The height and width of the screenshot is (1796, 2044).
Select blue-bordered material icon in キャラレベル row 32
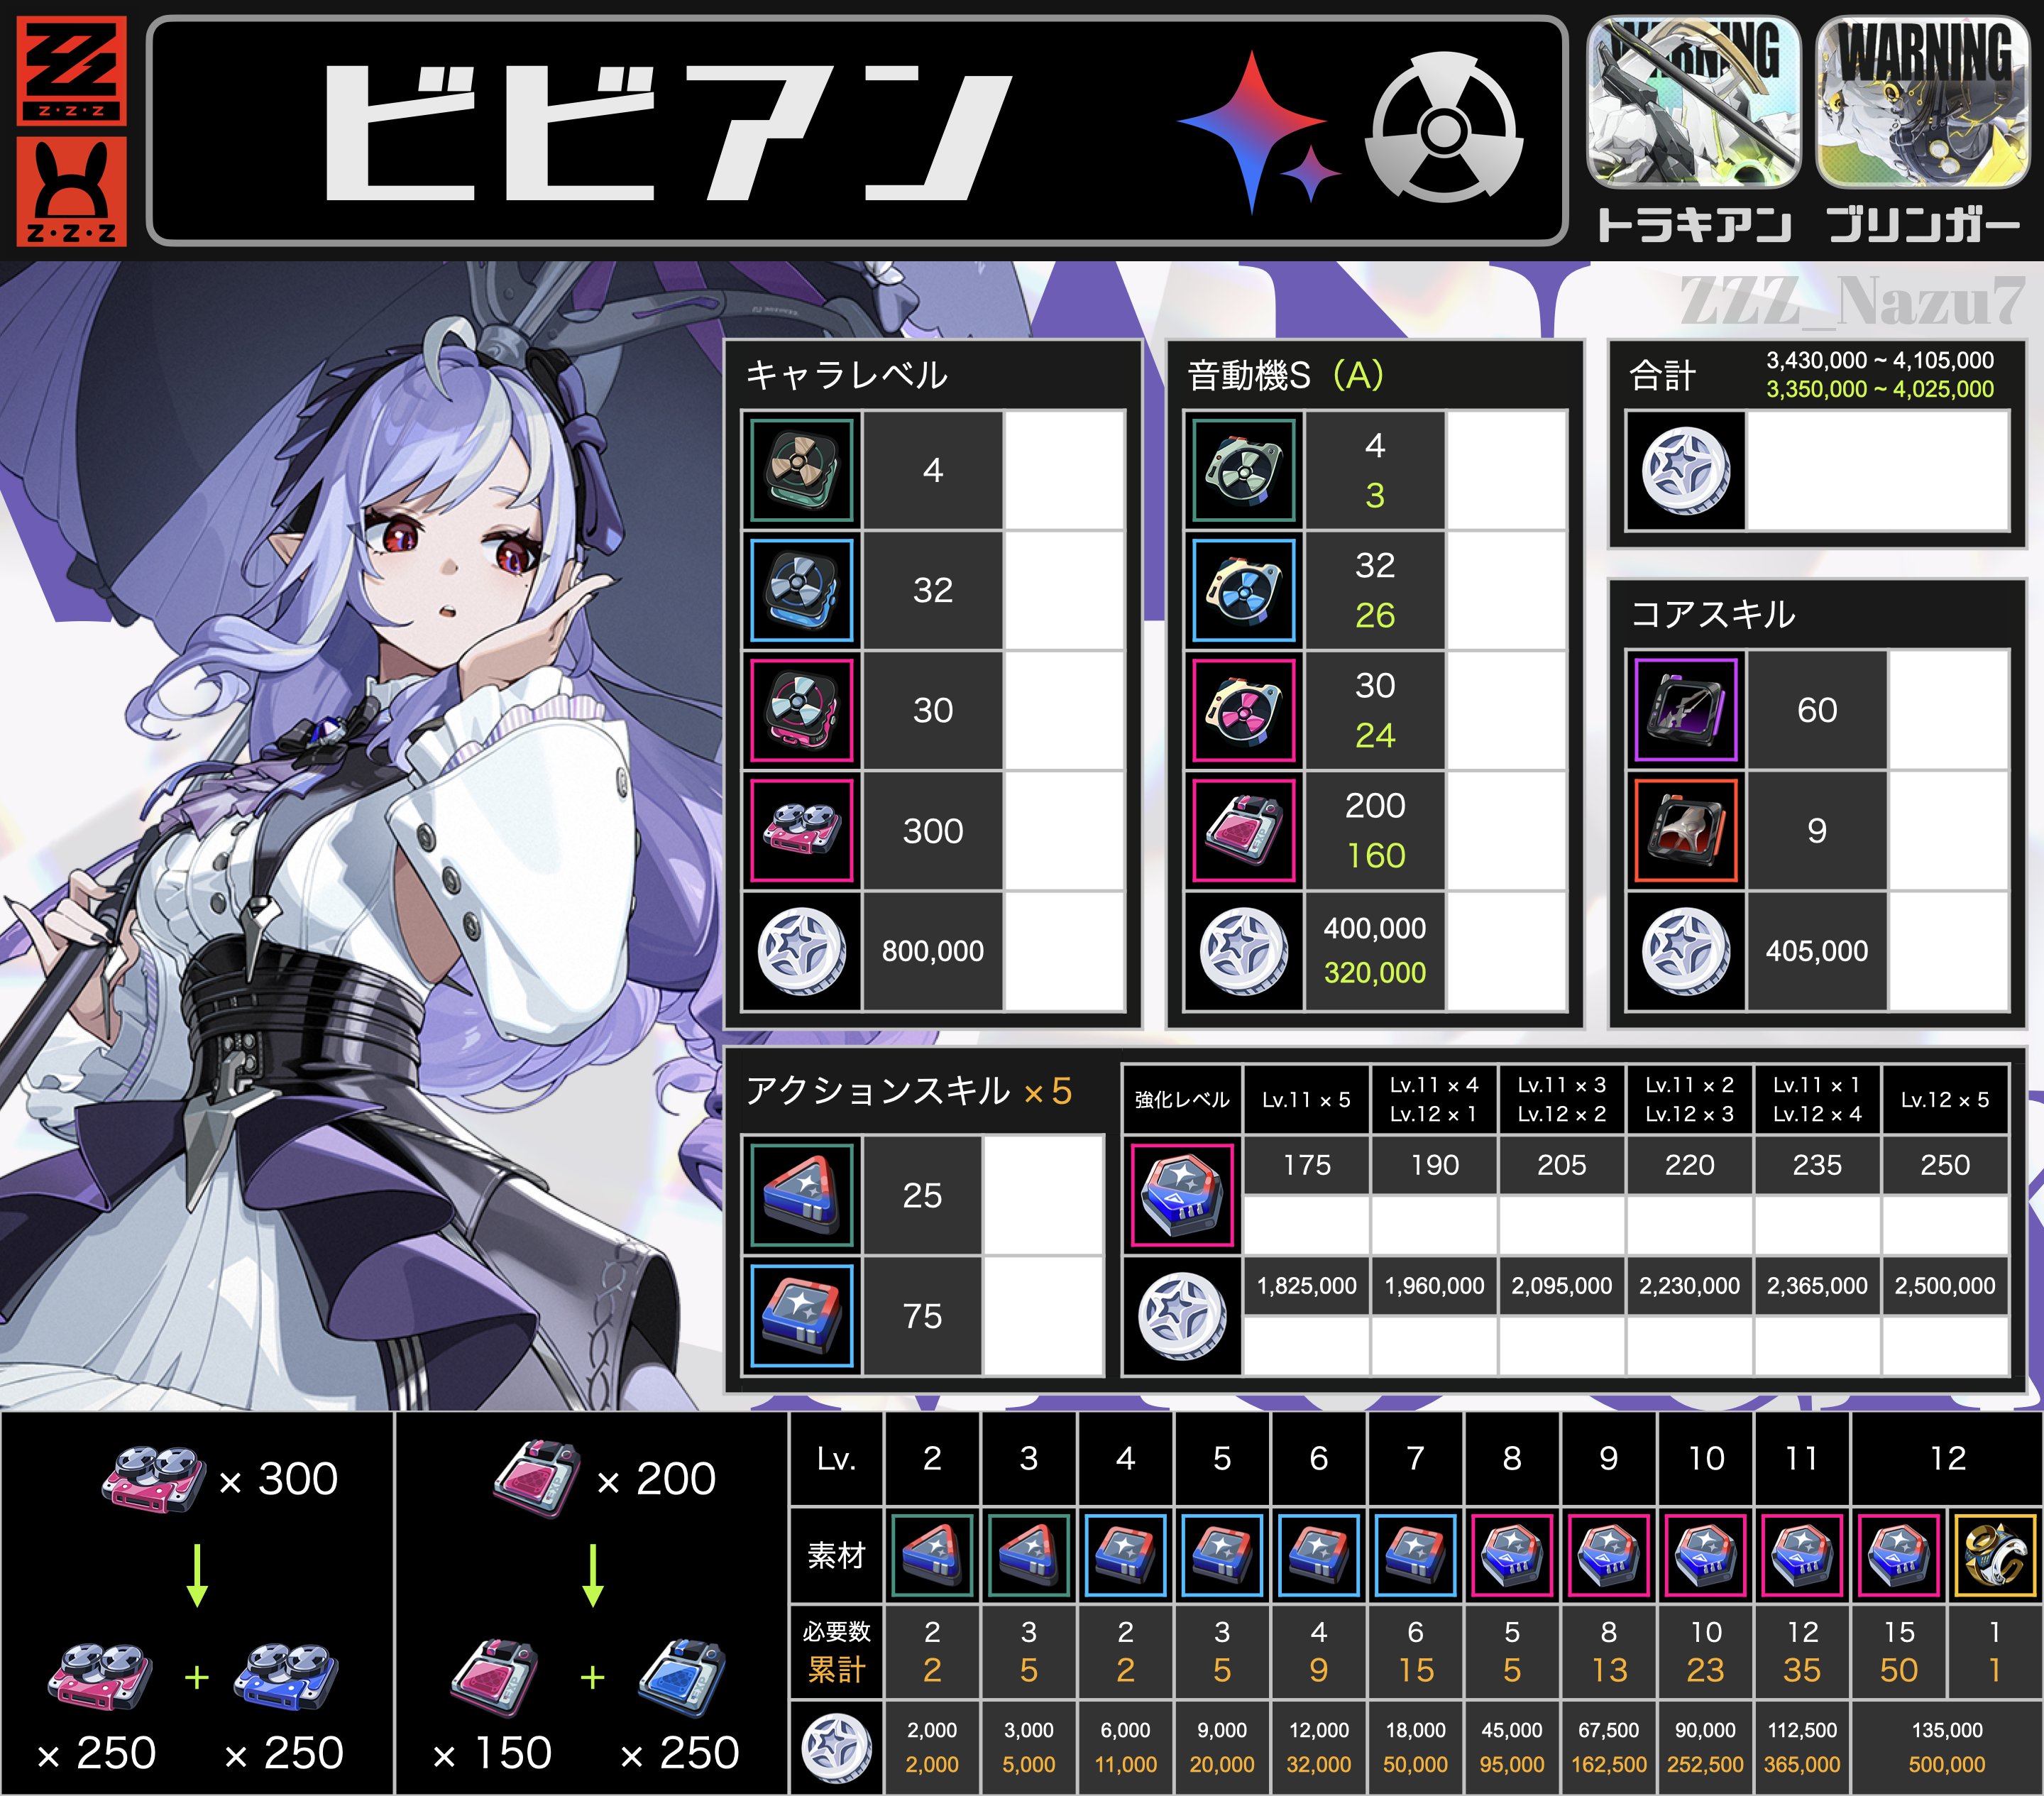pos(801,590)
